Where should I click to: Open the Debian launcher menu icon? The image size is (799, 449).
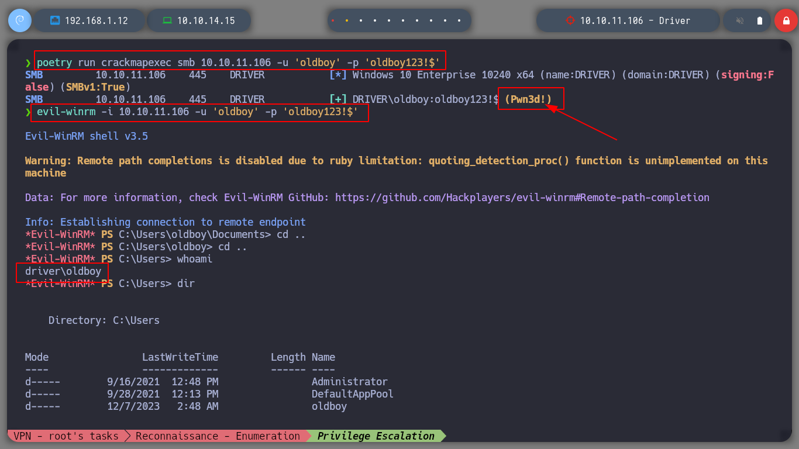click(19, 20)
